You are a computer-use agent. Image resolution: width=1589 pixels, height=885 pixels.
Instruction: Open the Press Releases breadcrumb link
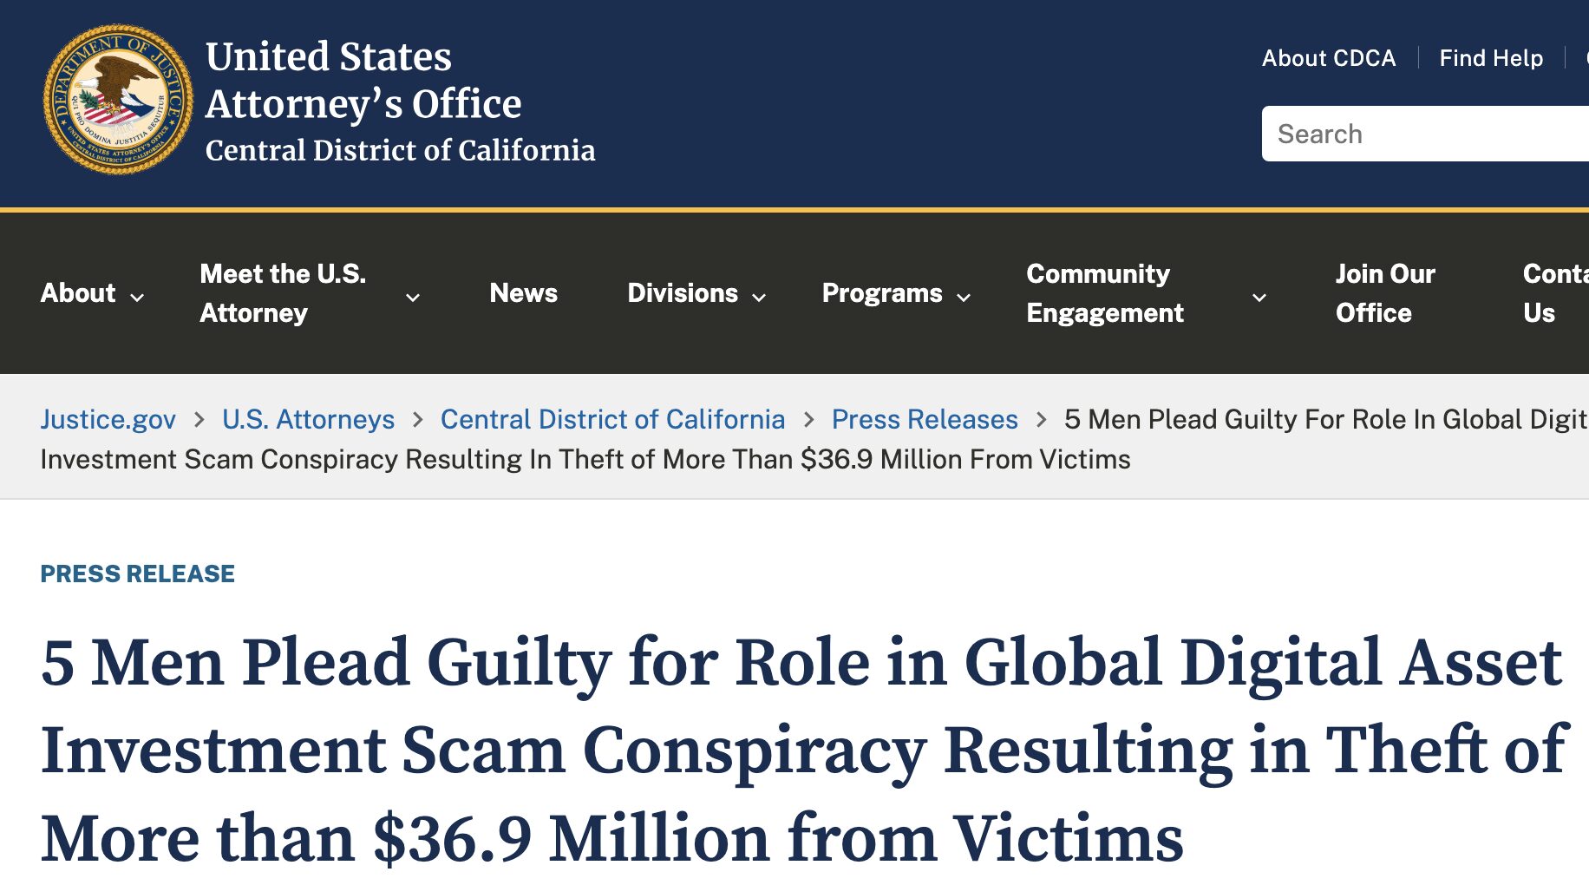pyautogui.click(x=924, y=419)
